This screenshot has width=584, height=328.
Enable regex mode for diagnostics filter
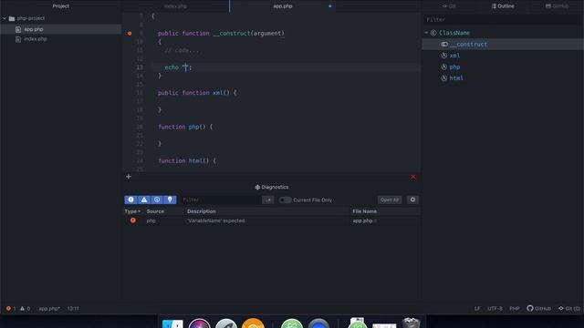pos(267,200)
